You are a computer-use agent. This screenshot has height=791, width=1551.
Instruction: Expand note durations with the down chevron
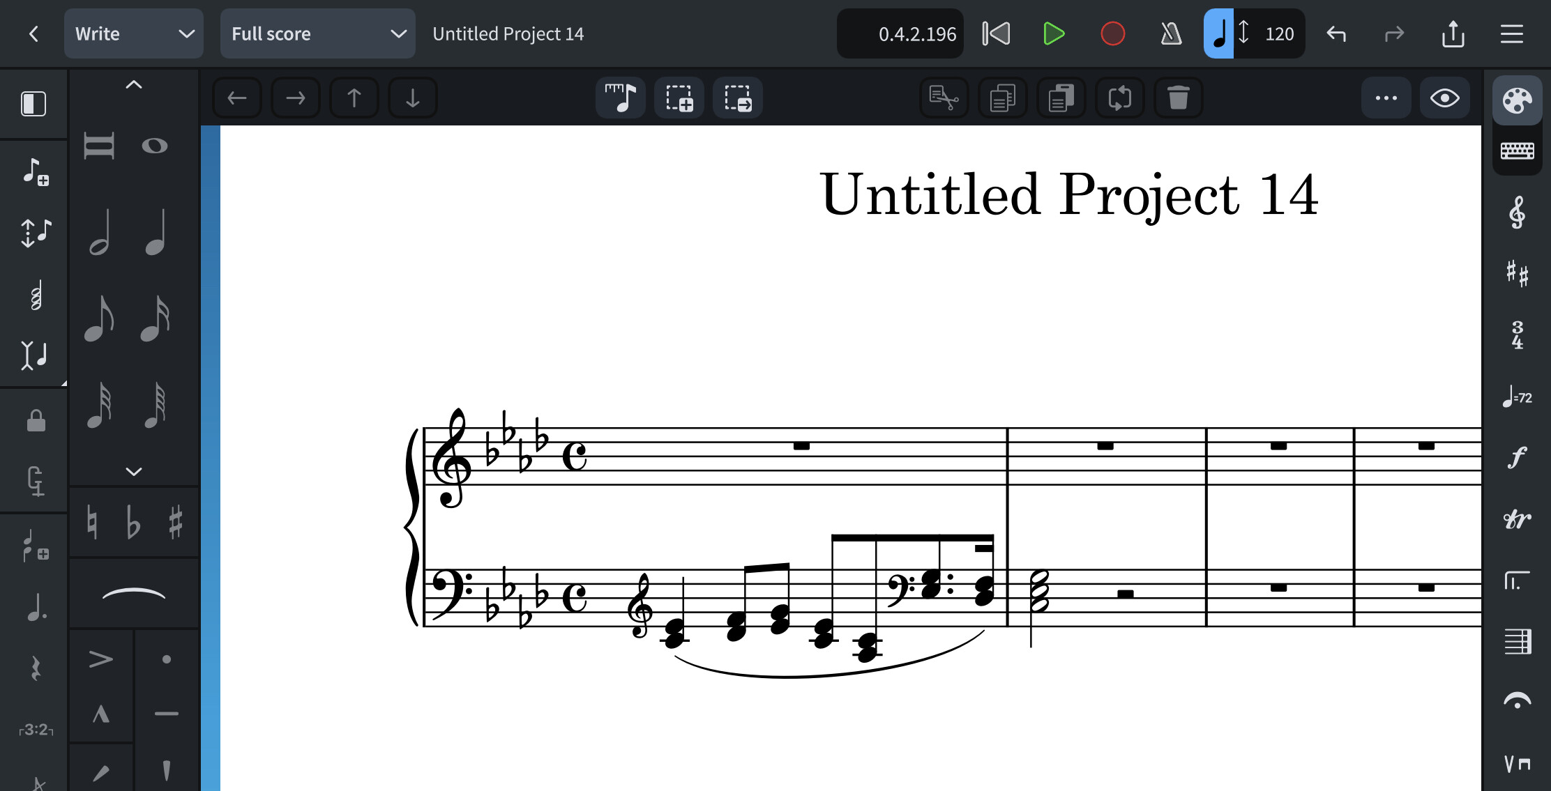[133, 472]
